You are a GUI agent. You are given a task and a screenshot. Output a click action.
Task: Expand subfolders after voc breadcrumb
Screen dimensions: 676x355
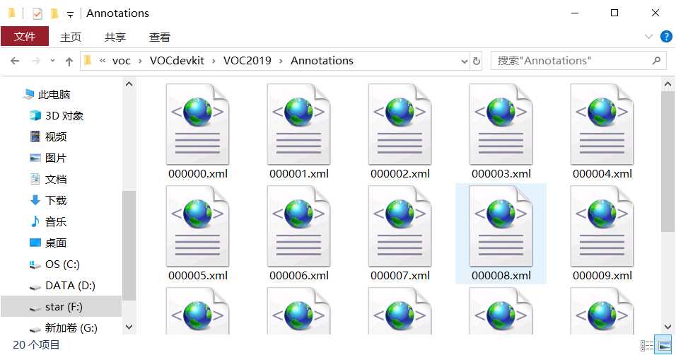[140, 62]
